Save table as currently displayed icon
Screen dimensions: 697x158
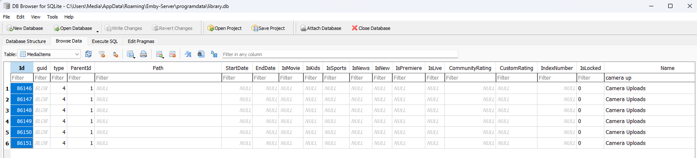click(130, 54)
